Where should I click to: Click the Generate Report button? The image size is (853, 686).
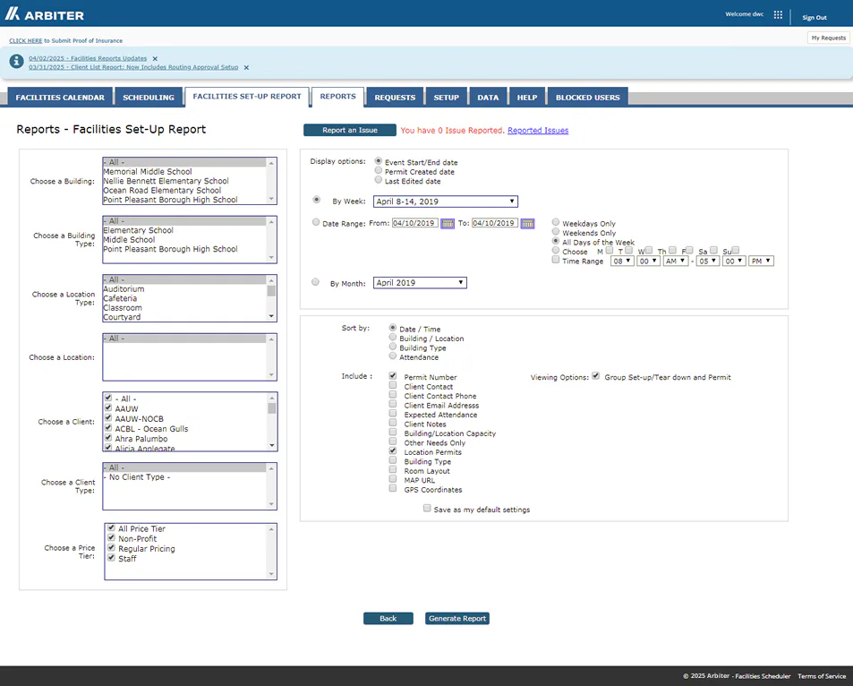(x=457, y=619)
